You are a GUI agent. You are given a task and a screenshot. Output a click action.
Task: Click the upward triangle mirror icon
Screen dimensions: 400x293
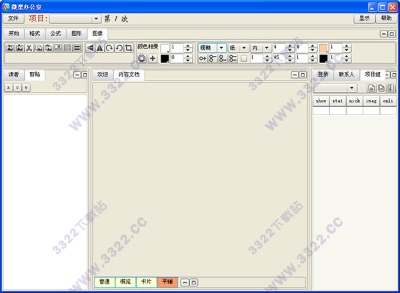pyautogui.click(x=100, y=48)
